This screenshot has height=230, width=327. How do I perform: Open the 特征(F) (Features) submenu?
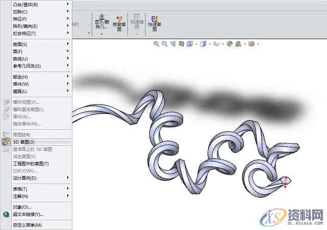pos(41,19)
